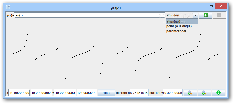The image size is (234, 104).
Task: Close the graph window
Action: (221, 6)
